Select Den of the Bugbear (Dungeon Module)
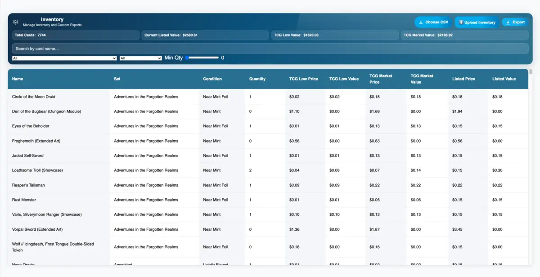Screen dimensions: 540x277 coord(46,111)
